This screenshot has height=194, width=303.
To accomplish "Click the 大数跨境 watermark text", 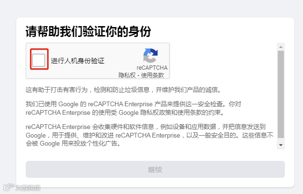I will pyautogui.click(x=28, y=188).
